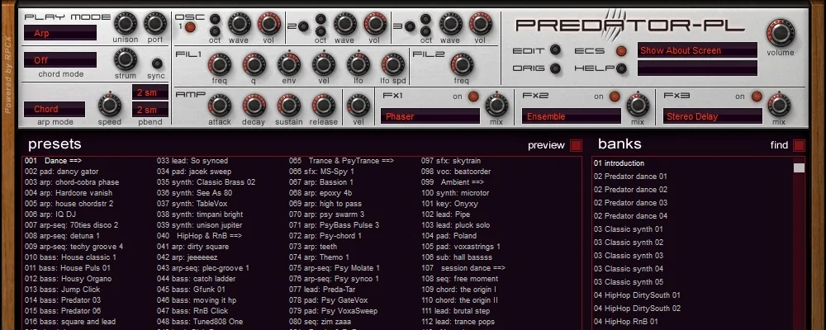Click the OSC 3 vol knob
The width and height of the screenshot is (826, 330).
480,24
